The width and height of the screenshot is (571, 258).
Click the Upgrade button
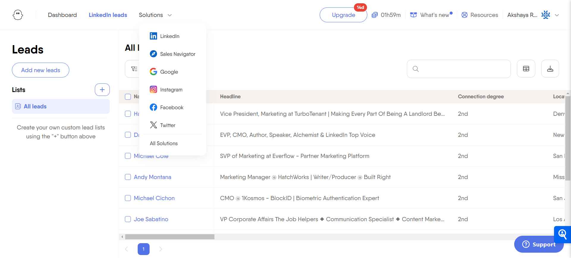pyautogui.click(x=343, y=15)
